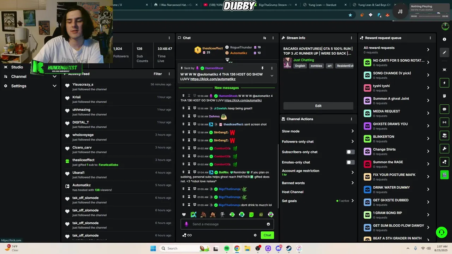This screenshot has height=254, width=452.
Task: Open Spotify from the Windows taskbar
Action: tap(227, 248)
